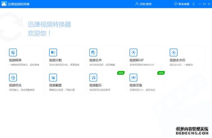Click the 视频合并 title text
Viewport: 212px width, 138px height.
tap(95, 60)
